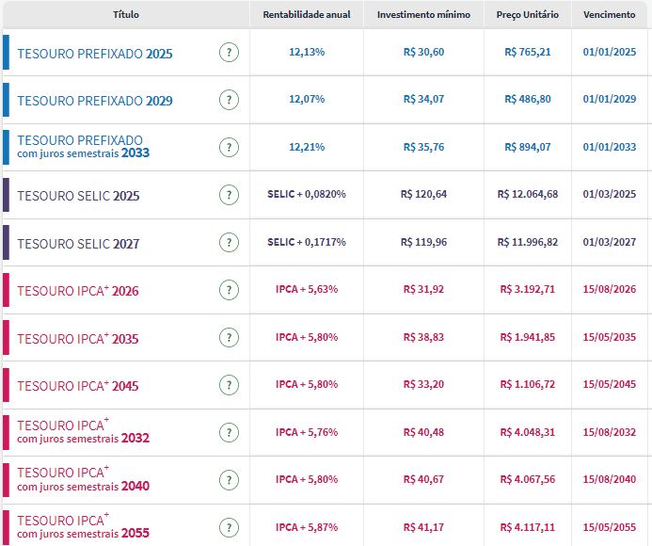Click help icon for Prefixado juros semestrais 2033

point(229,147)
